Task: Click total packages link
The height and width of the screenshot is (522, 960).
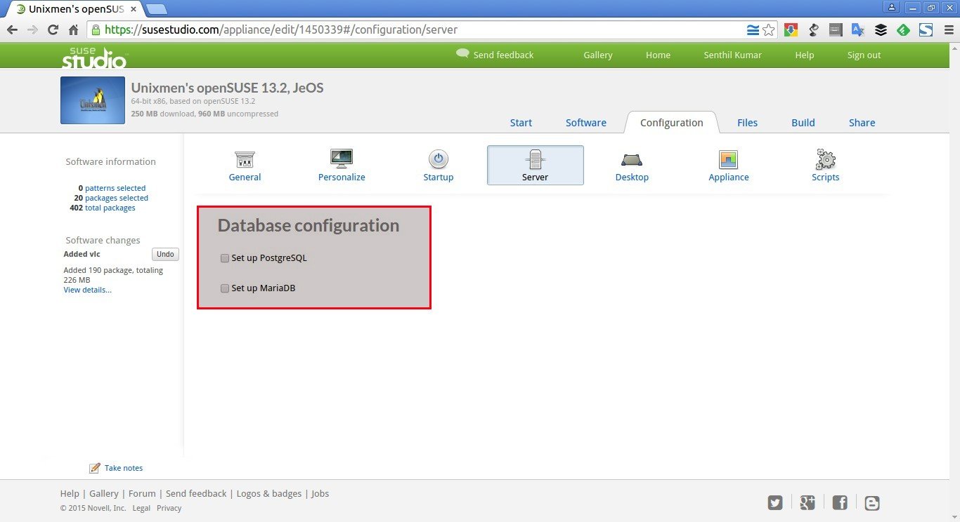Action: tap(110, 208)
